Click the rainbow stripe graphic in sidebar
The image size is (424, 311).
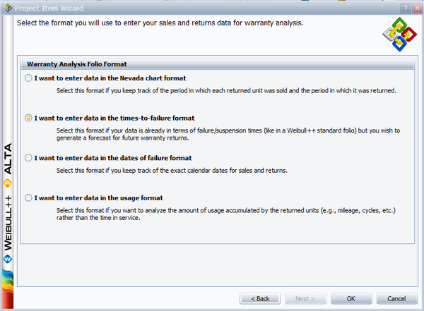[x=8, y=289]
